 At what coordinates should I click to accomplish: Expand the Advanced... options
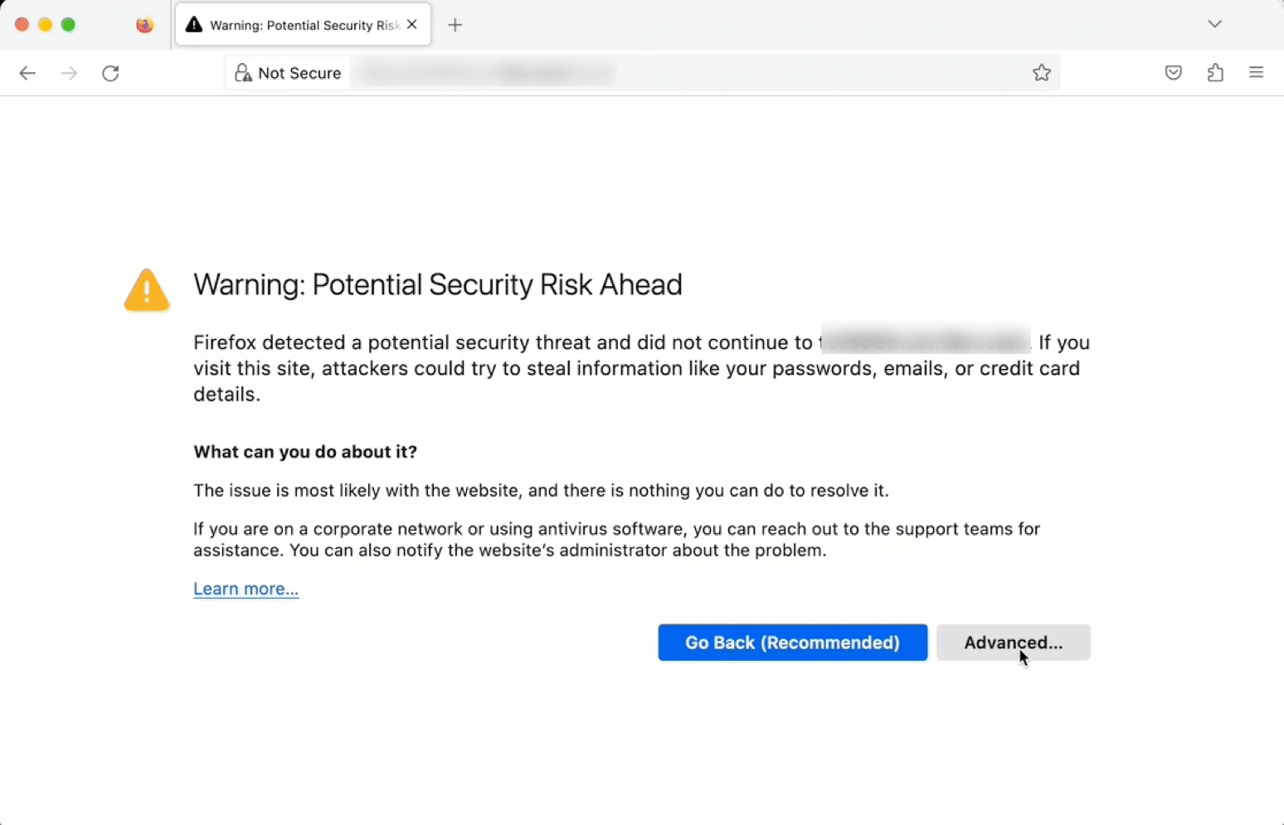tap(1013, 643)
